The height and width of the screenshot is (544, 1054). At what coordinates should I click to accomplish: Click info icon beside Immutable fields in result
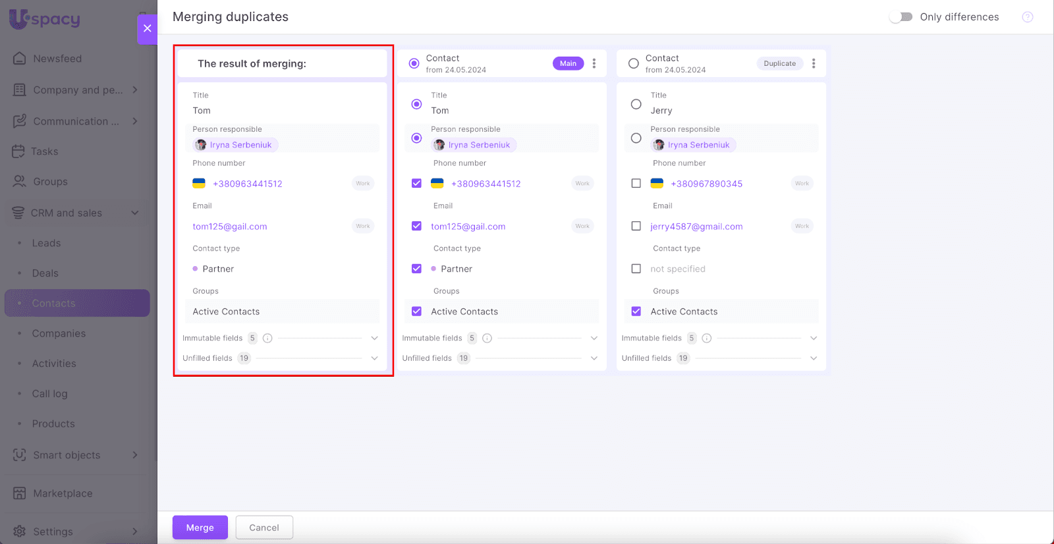(x=267, y=339)
